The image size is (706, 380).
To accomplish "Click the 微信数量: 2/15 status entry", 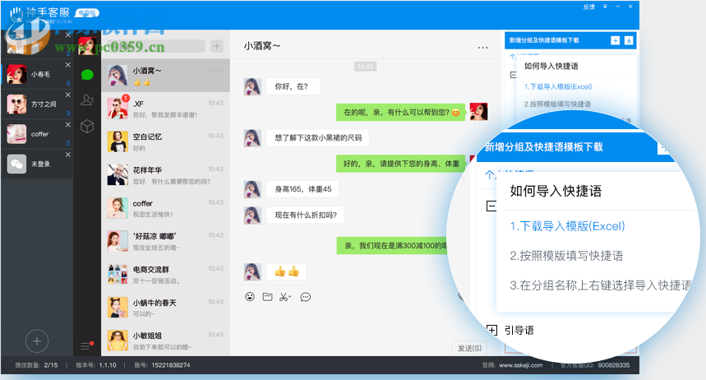I will tap(36, 365).
